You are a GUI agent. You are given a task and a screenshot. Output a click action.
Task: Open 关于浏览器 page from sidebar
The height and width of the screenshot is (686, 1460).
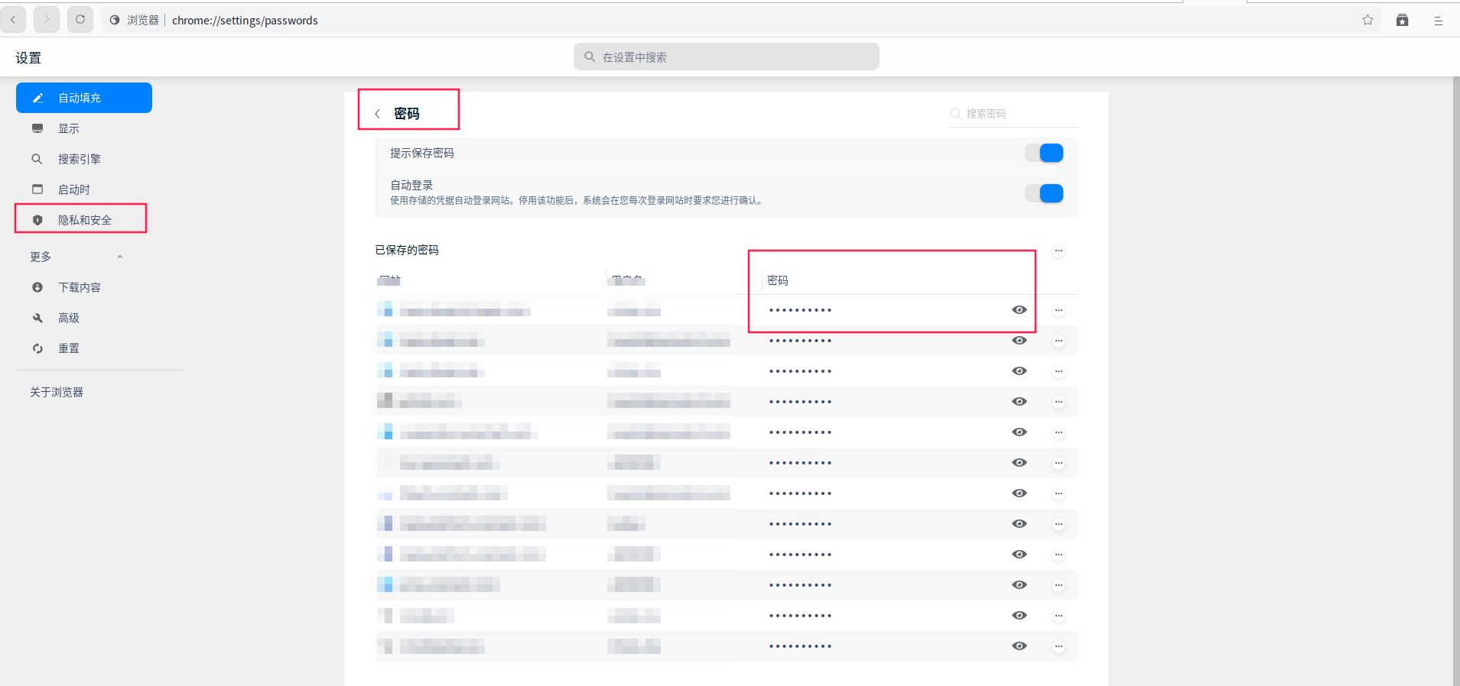point(57,392)
